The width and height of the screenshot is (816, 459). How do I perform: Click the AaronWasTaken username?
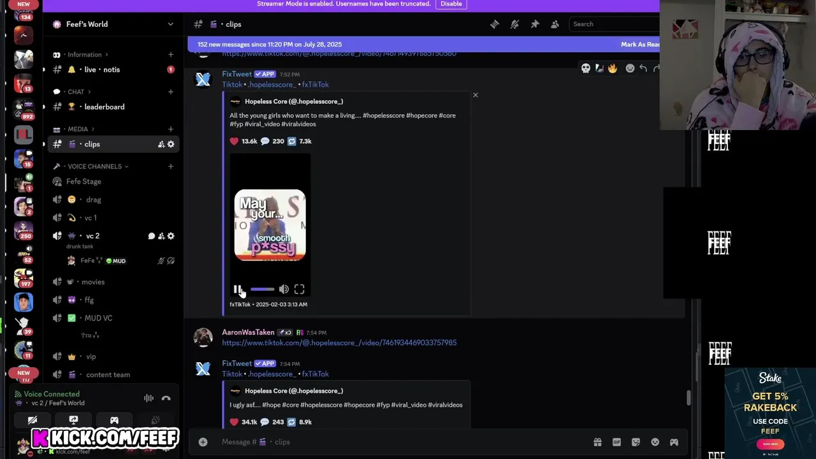point(248,332)
